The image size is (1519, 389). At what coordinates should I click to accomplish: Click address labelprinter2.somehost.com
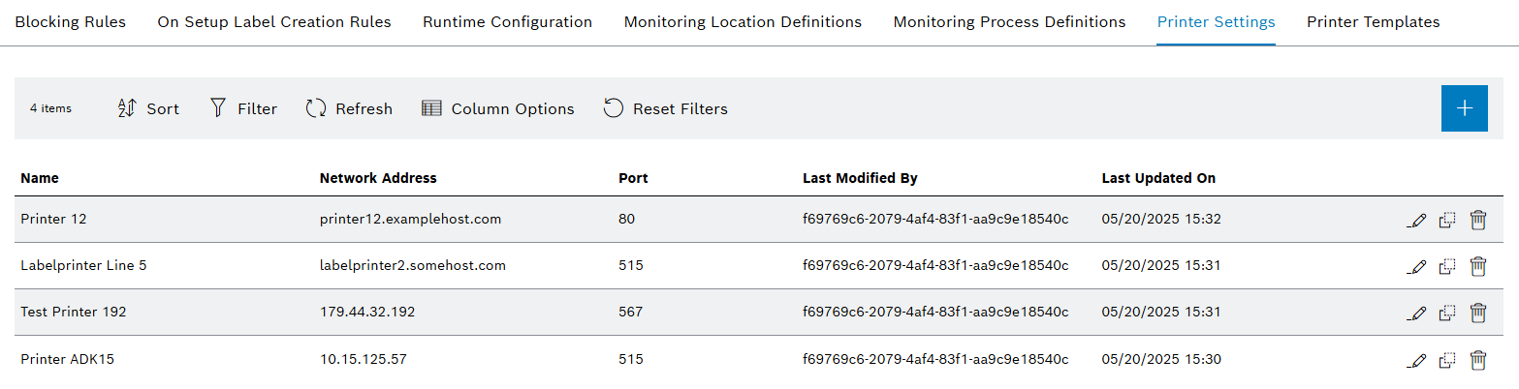click(413, 265)
